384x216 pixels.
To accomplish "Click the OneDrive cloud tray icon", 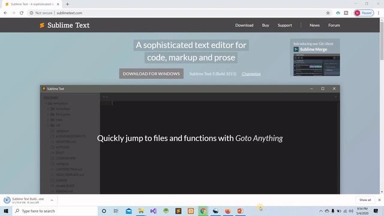I will 327,211.
